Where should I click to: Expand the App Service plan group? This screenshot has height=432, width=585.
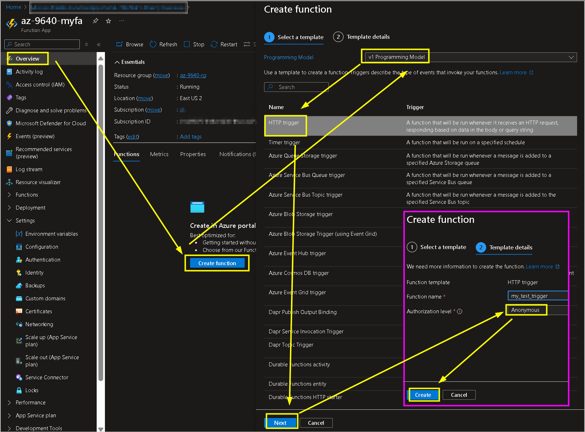(9, 415)
